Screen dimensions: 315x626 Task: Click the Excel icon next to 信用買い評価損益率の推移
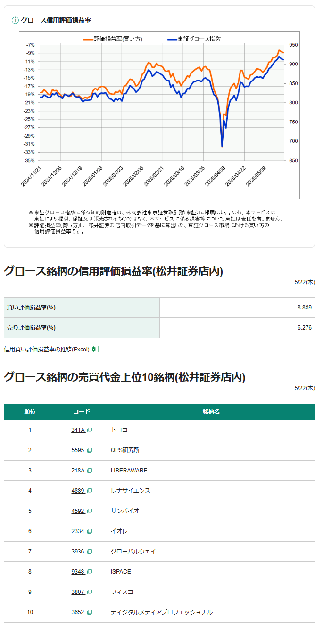[95, 349]
